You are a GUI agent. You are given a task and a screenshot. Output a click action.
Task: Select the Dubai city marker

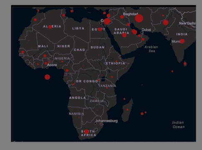click(142, 32)
